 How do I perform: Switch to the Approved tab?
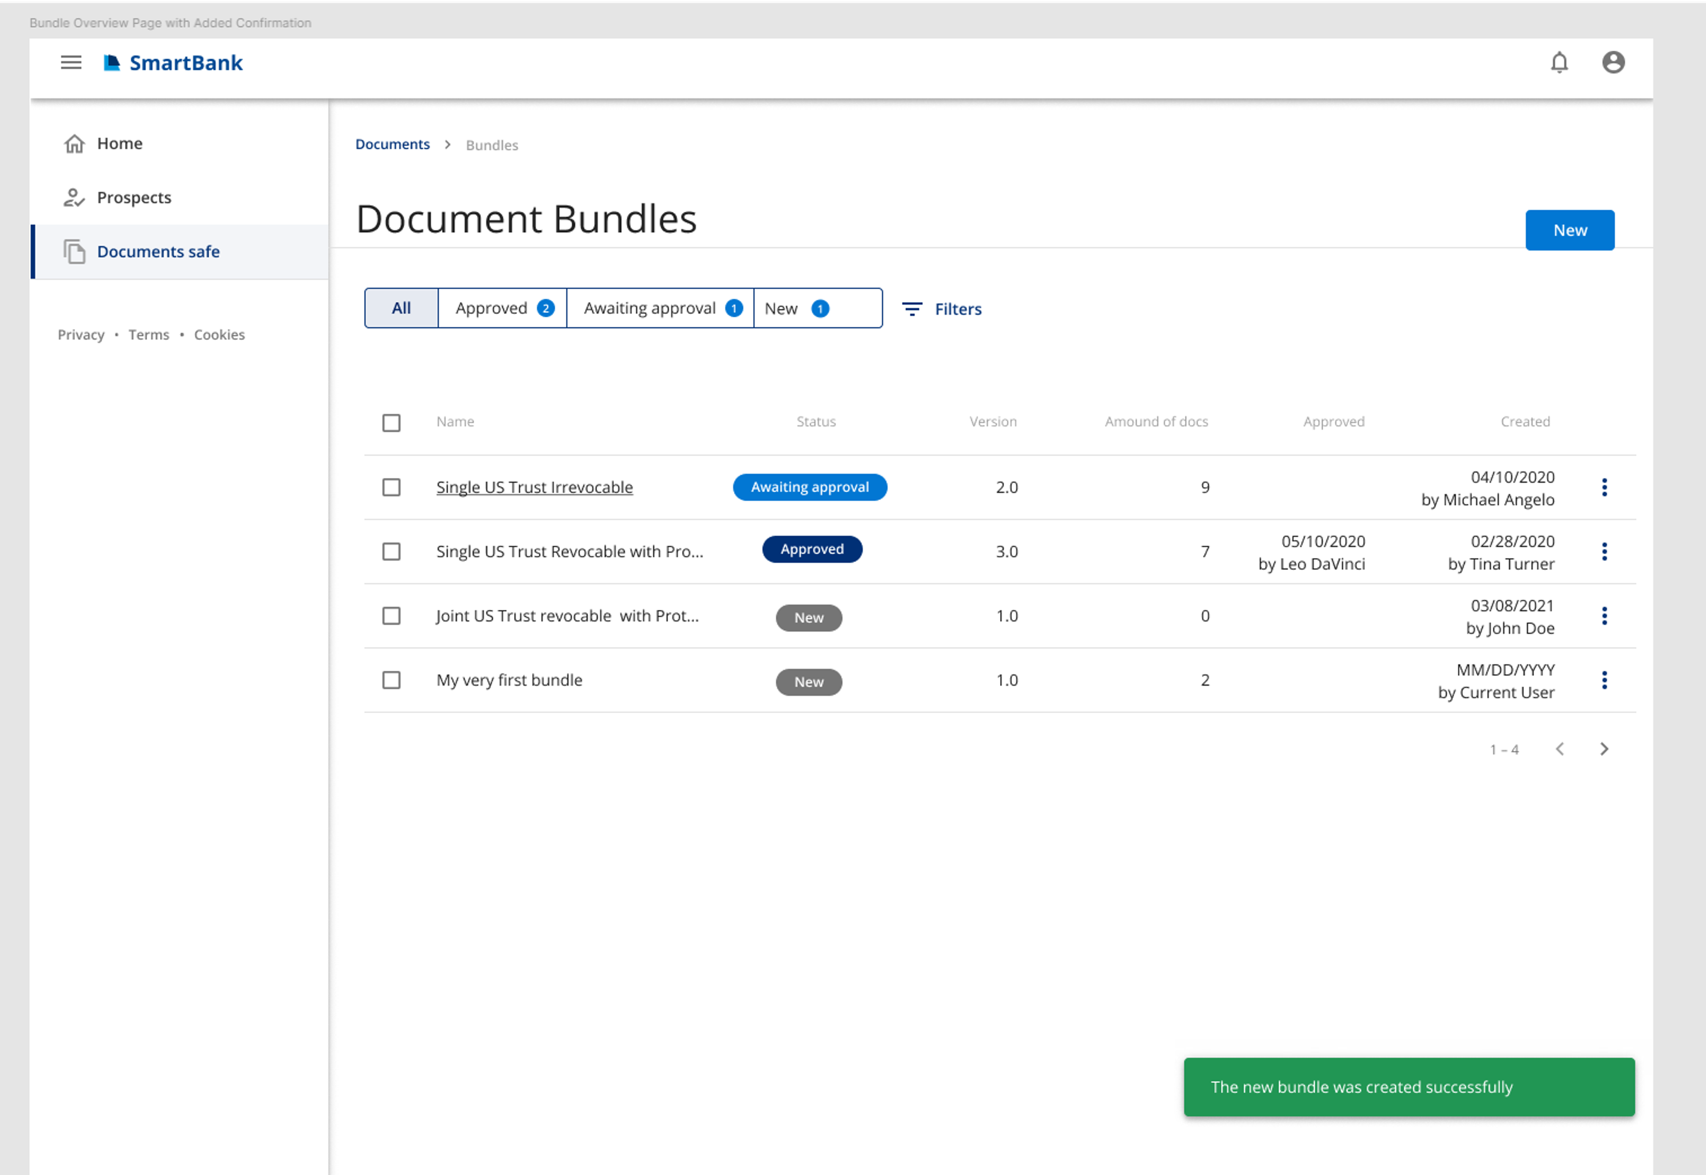click(x=502, y=308)
